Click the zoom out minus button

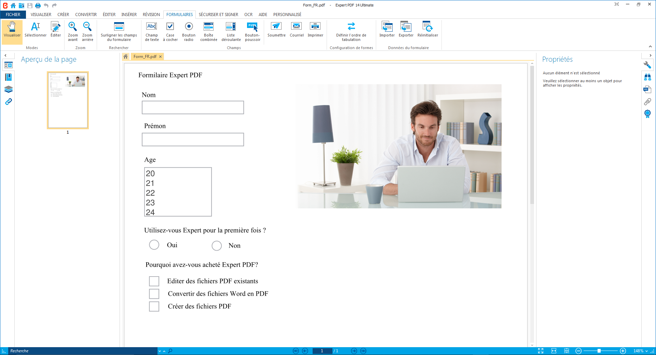pyautogui.click(x=578, y=351)
